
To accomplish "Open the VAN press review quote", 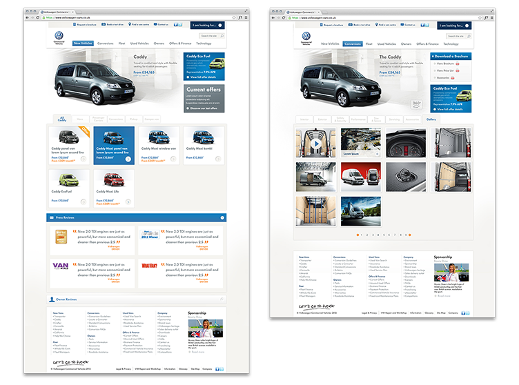I will (x=92, y=273).
